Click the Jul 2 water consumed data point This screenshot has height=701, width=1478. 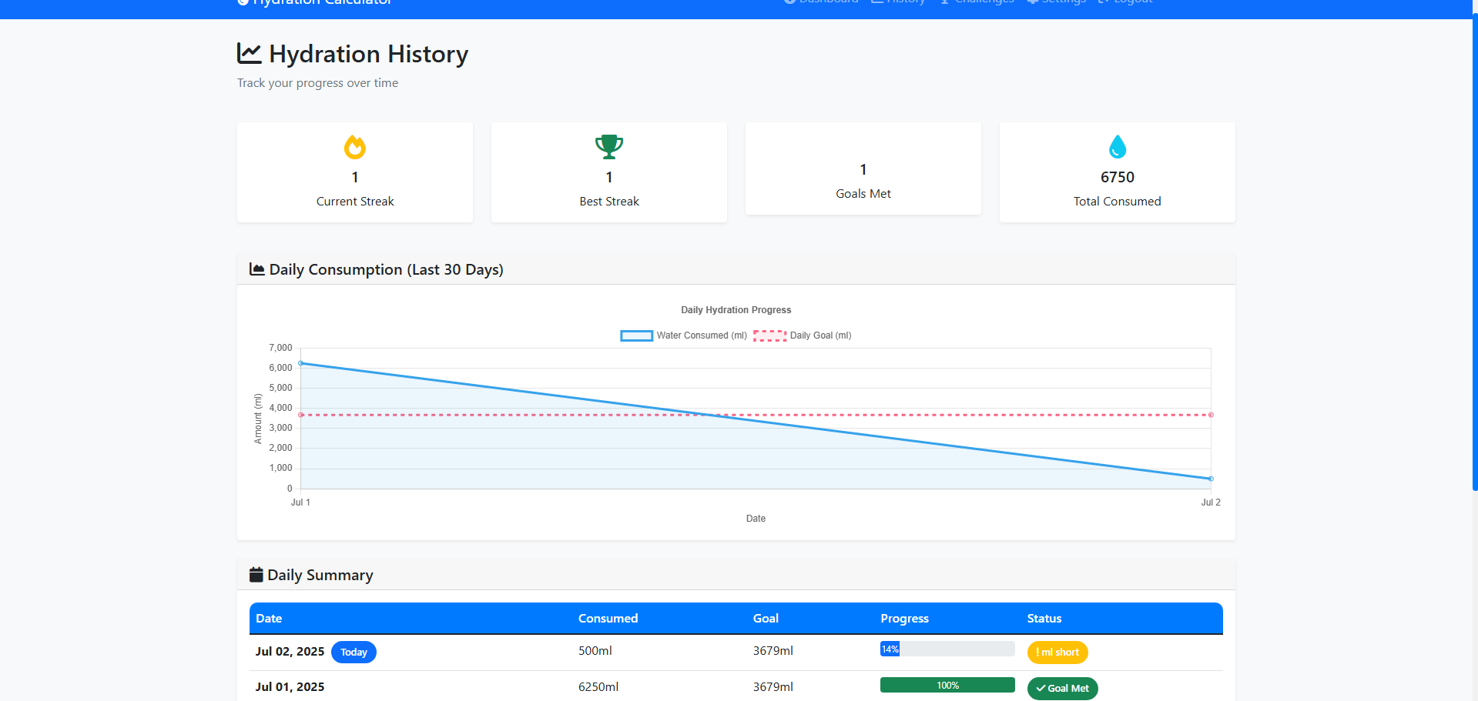tap(1211, 479)
